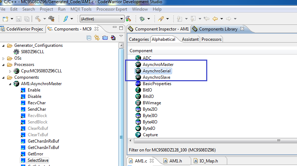The image size is (297, 166).
Task: Collapse the AM1:AsynchroMaster node
Action: pyautogui.click(x=10, y=84)
